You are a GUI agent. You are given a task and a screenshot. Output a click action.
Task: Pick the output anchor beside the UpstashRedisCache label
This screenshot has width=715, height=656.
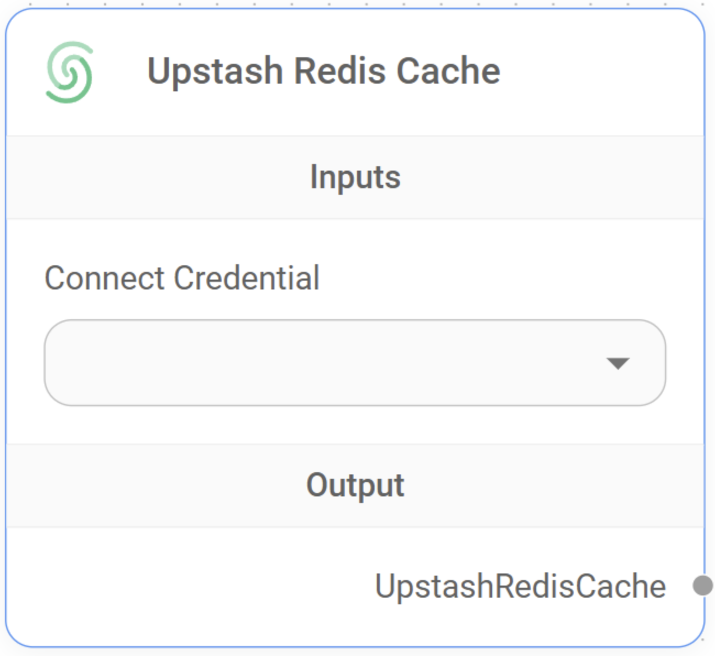[x=703, y=586]
